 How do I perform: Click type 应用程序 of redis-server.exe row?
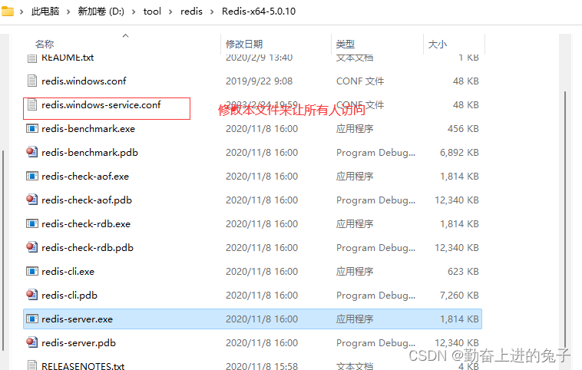(355, 319)
